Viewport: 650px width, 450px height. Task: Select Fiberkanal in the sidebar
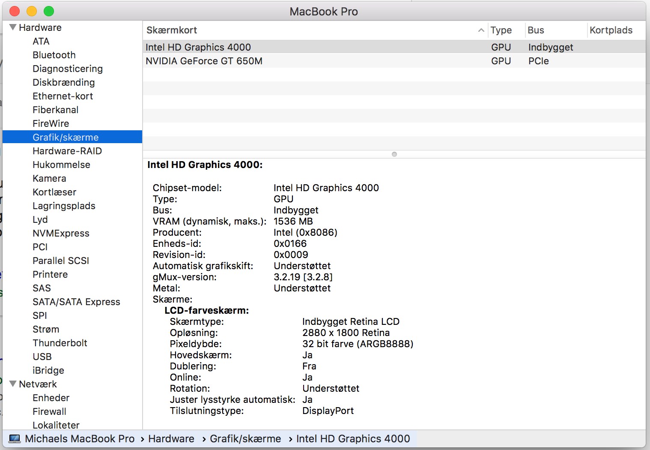point(56,110)
